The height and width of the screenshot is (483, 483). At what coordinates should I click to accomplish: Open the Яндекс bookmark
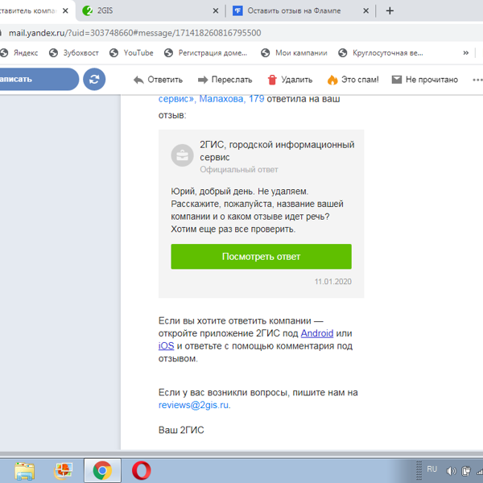pos(19,52)
